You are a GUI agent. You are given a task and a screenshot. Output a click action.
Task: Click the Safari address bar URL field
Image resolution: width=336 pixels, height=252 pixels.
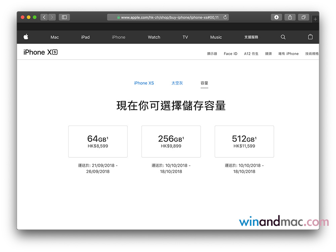click(x=168, y=17)
